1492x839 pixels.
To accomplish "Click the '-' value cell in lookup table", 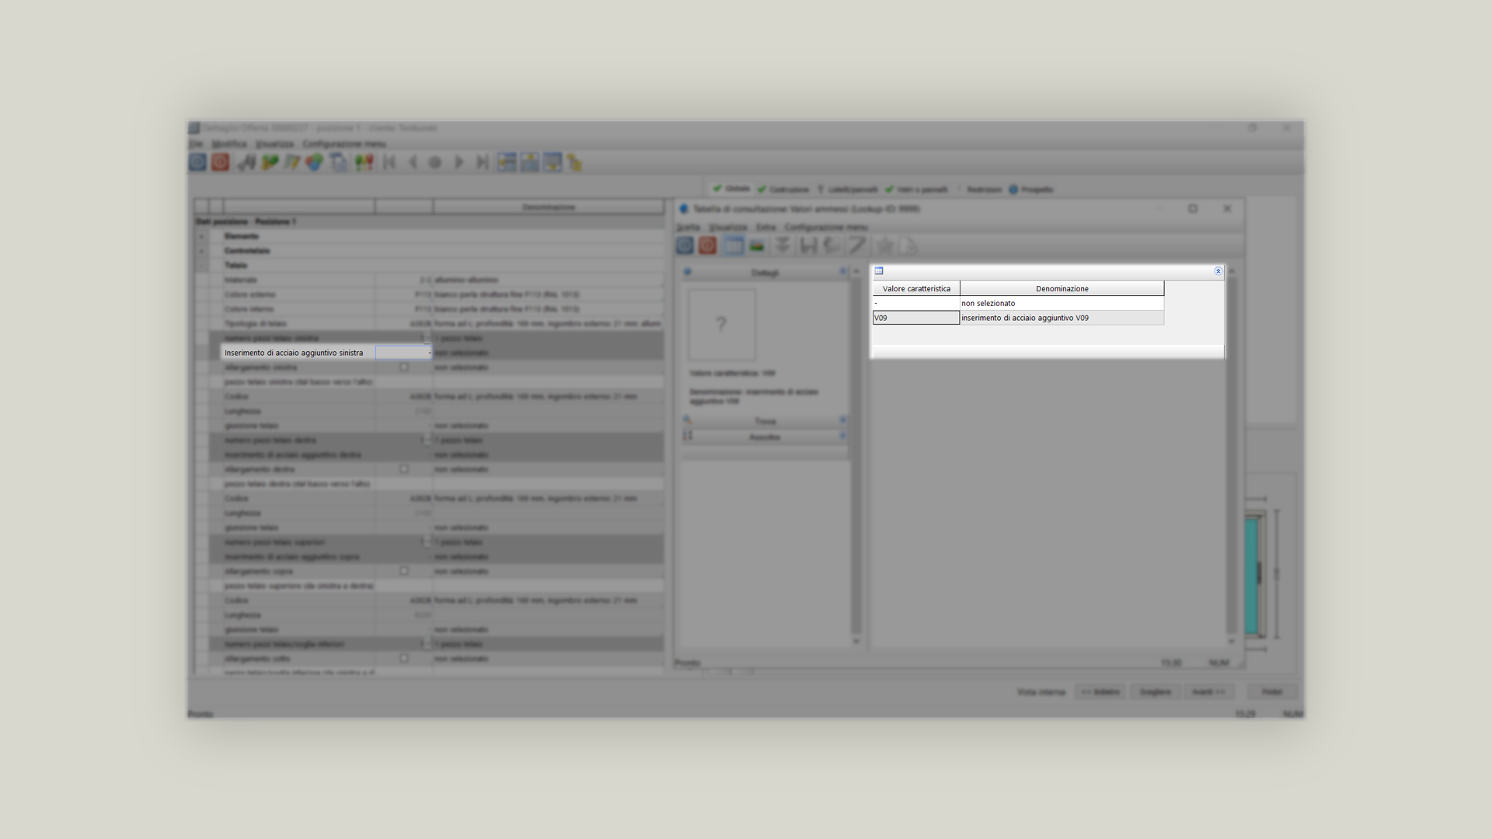I will tap(916, 303).
